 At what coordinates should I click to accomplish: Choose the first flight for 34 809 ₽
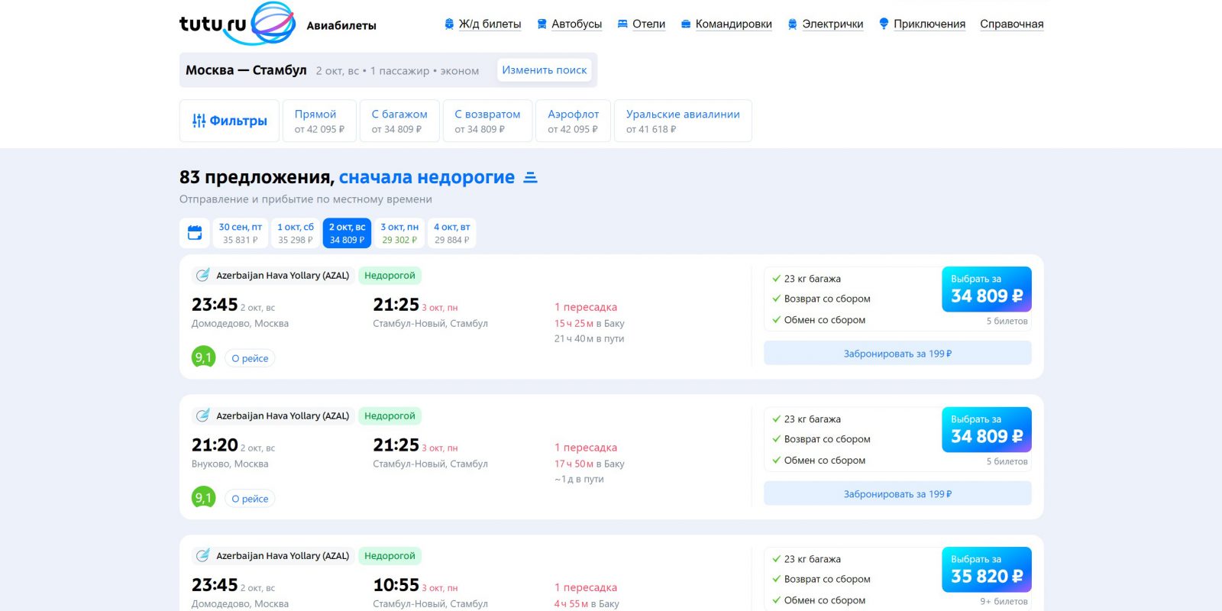click(x=986, y=289)
